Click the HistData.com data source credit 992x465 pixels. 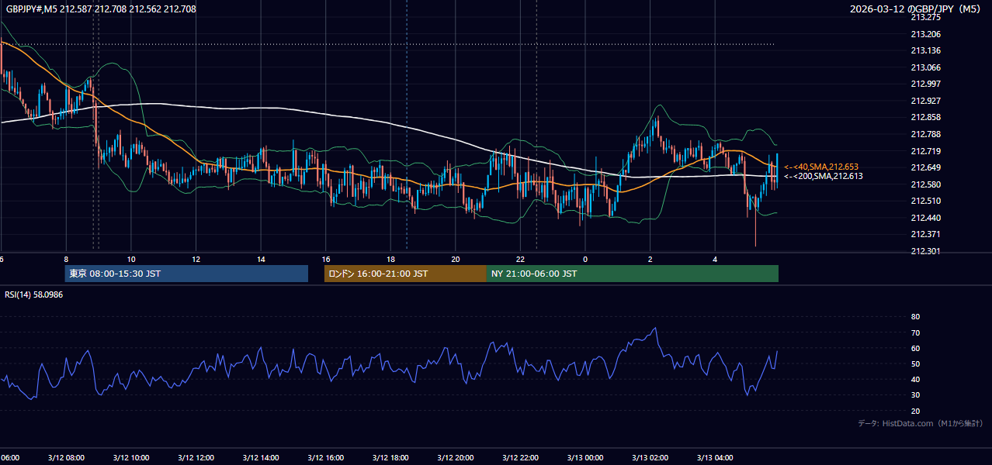920,423
